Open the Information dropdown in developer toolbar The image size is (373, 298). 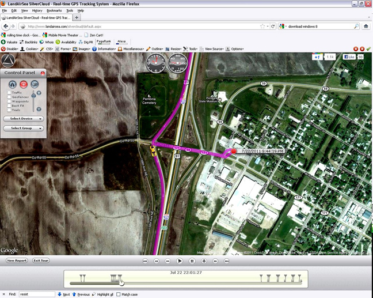pos(104,49)
